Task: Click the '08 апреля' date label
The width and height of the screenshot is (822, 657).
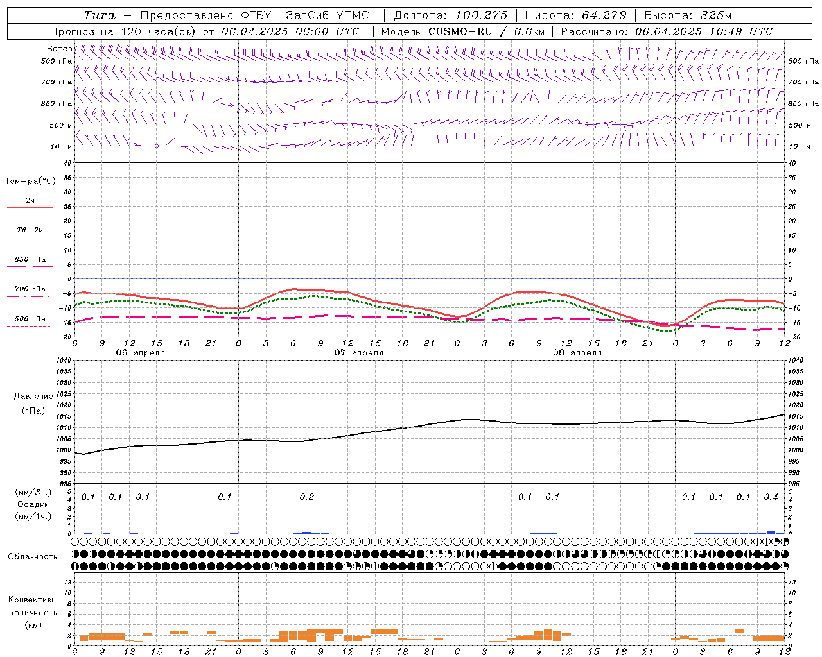Action: pos(577,353)
